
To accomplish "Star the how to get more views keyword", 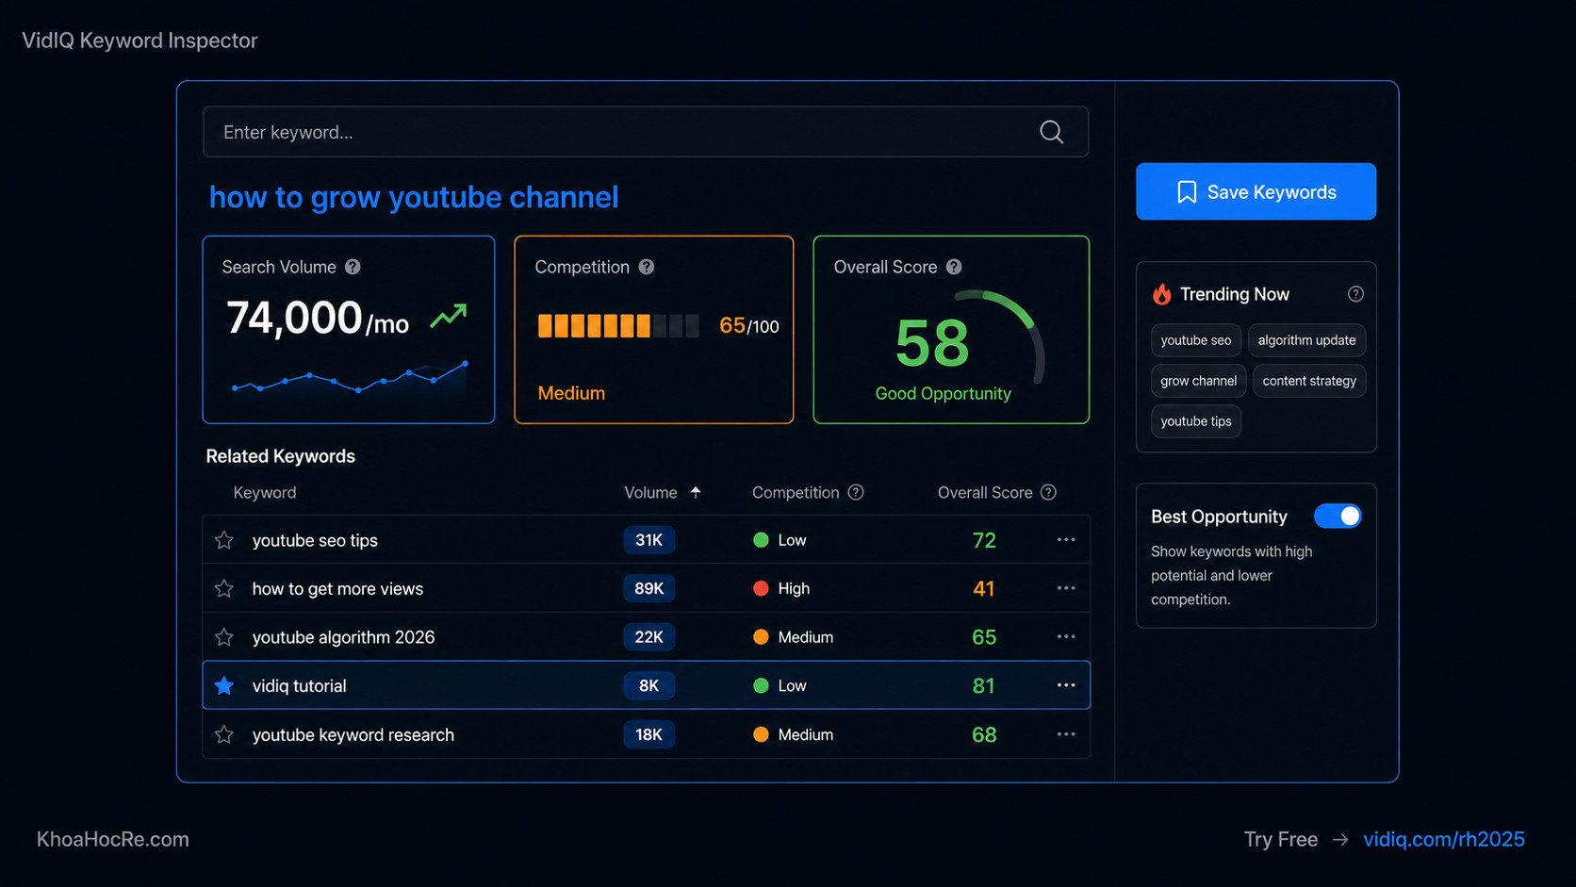I will (x=224, y=588).
